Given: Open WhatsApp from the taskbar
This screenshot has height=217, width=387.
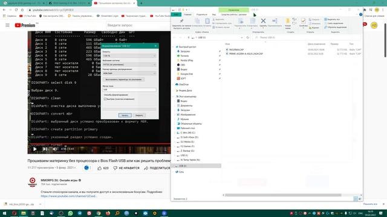Looking at the screenshot, I should click(x=70, y=213).
